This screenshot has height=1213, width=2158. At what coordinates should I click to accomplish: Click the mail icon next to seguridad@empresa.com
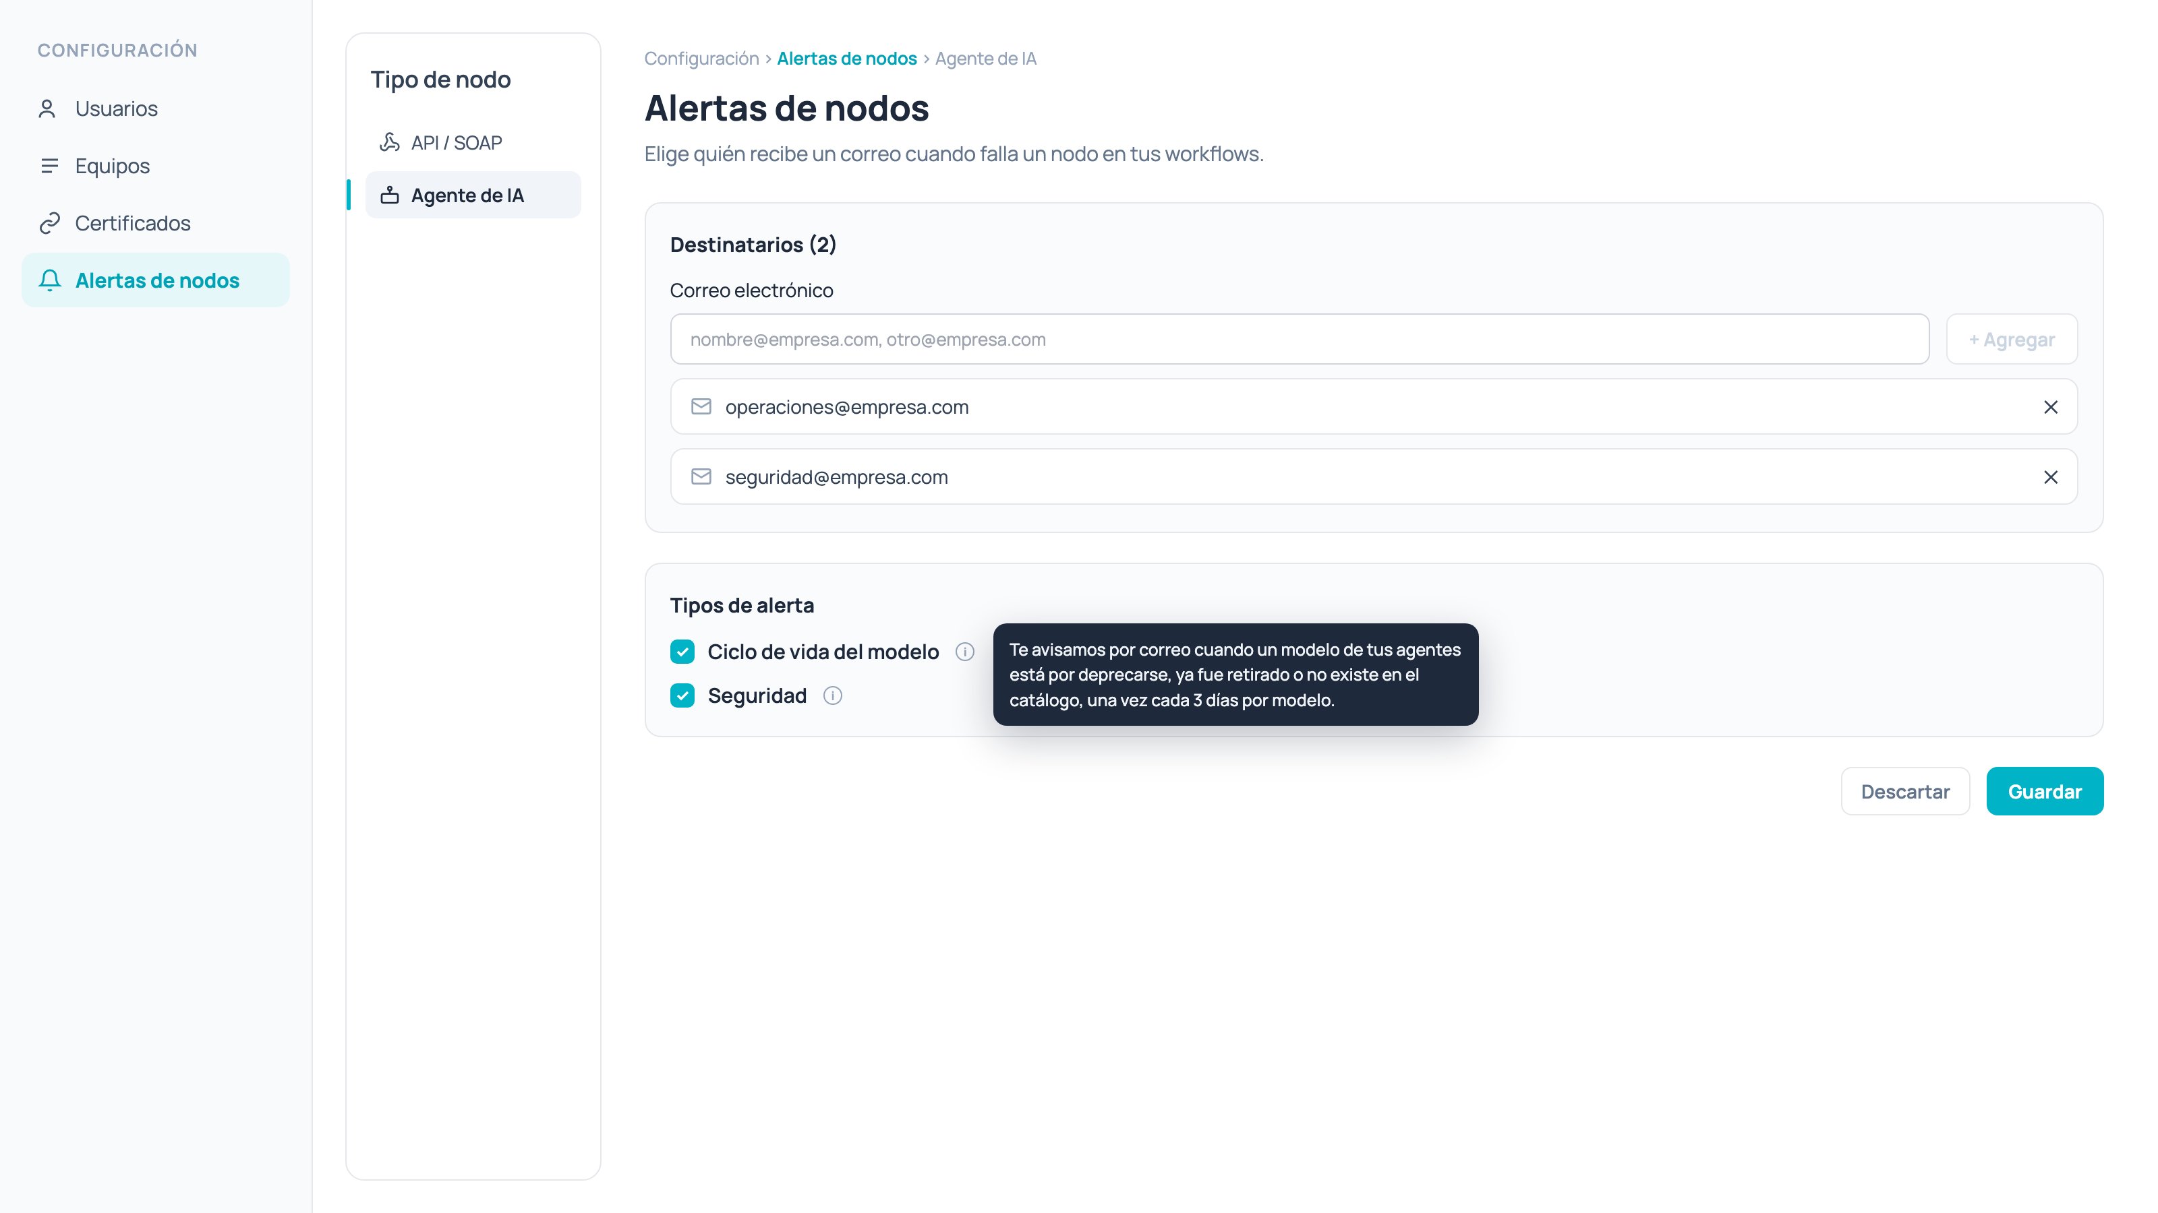point(701,476)
